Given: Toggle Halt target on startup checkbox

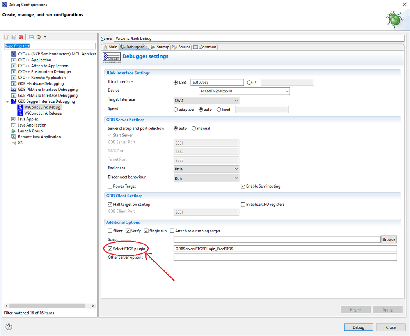Looking at the screenshot, I should pos(110,205).
